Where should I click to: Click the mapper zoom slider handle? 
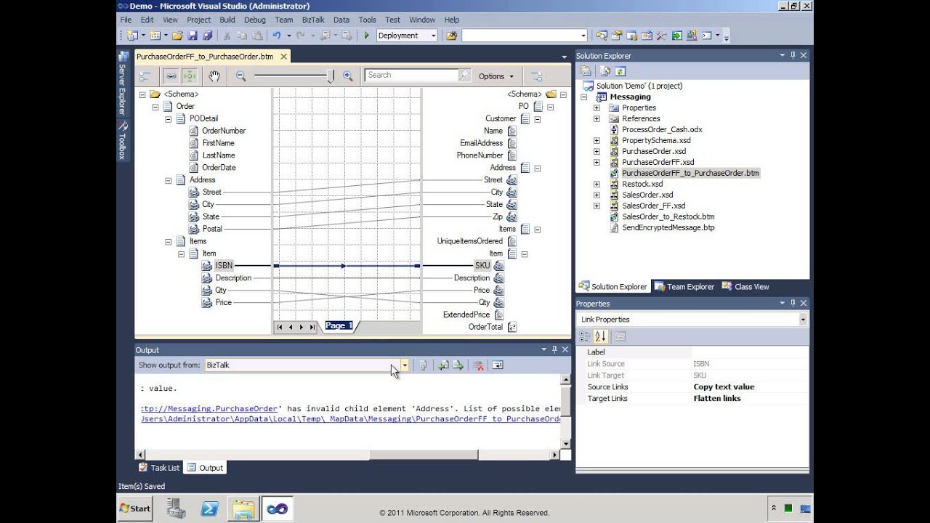point(331,76)
